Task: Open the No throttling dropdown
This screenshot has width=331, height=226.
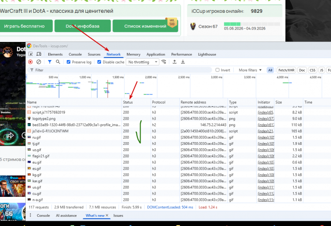Action: (x=142, y=62)
